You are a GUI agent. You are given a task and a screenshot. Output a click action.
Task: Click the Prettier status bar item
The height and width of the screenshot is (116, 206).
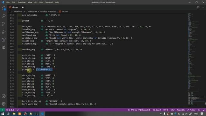click(x=192, y=110)
